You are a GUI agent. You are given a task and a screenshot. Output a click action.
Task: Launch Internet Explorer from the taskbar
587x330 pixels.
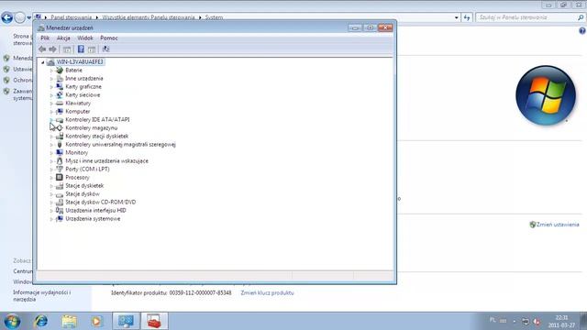40,321
